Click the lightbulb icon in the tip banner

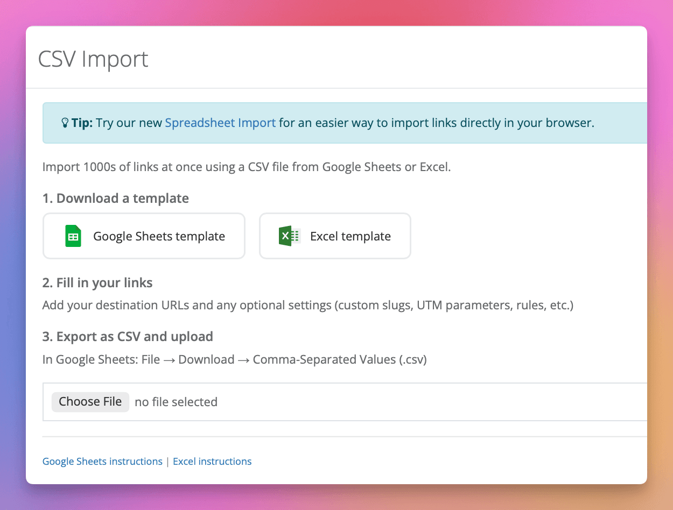pyautogui.click(x=65, y=123)
